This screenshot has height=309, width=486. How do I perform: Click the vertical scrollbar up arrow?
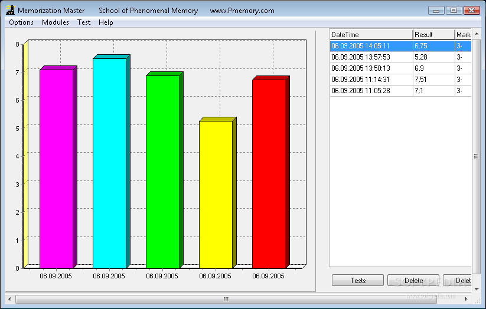[x=477, y=34]
